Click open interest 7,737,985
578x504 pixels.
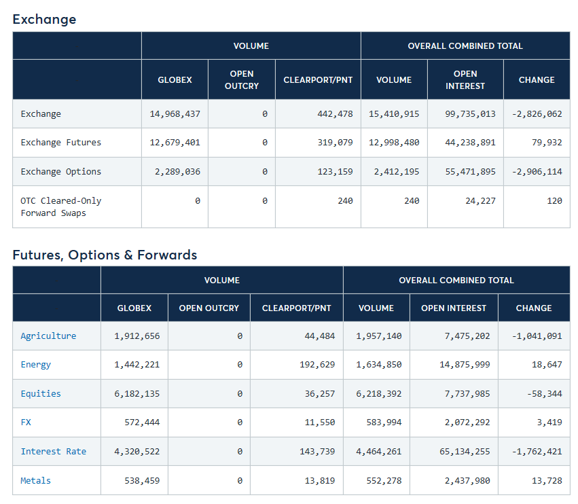(467, 394)
